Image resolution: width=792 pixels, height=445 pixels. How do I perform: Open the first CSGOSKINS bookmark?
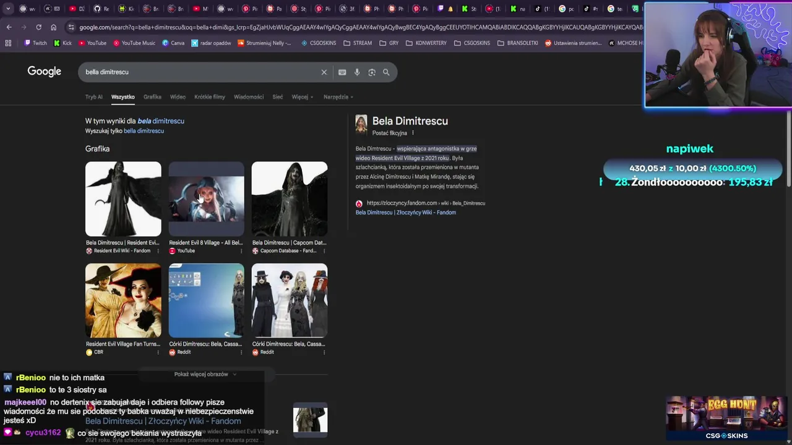[x=318, y=43]
